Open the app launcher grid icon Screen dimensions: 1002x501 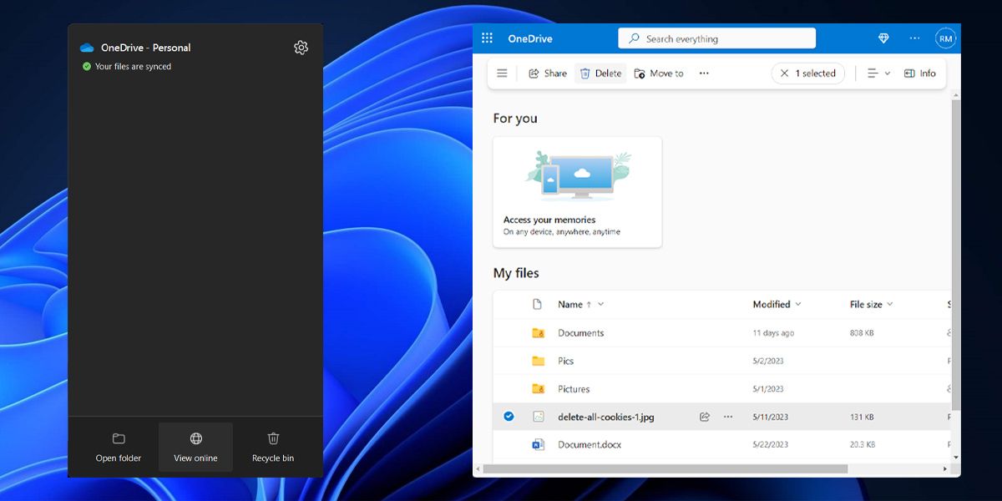pos(488,38)
